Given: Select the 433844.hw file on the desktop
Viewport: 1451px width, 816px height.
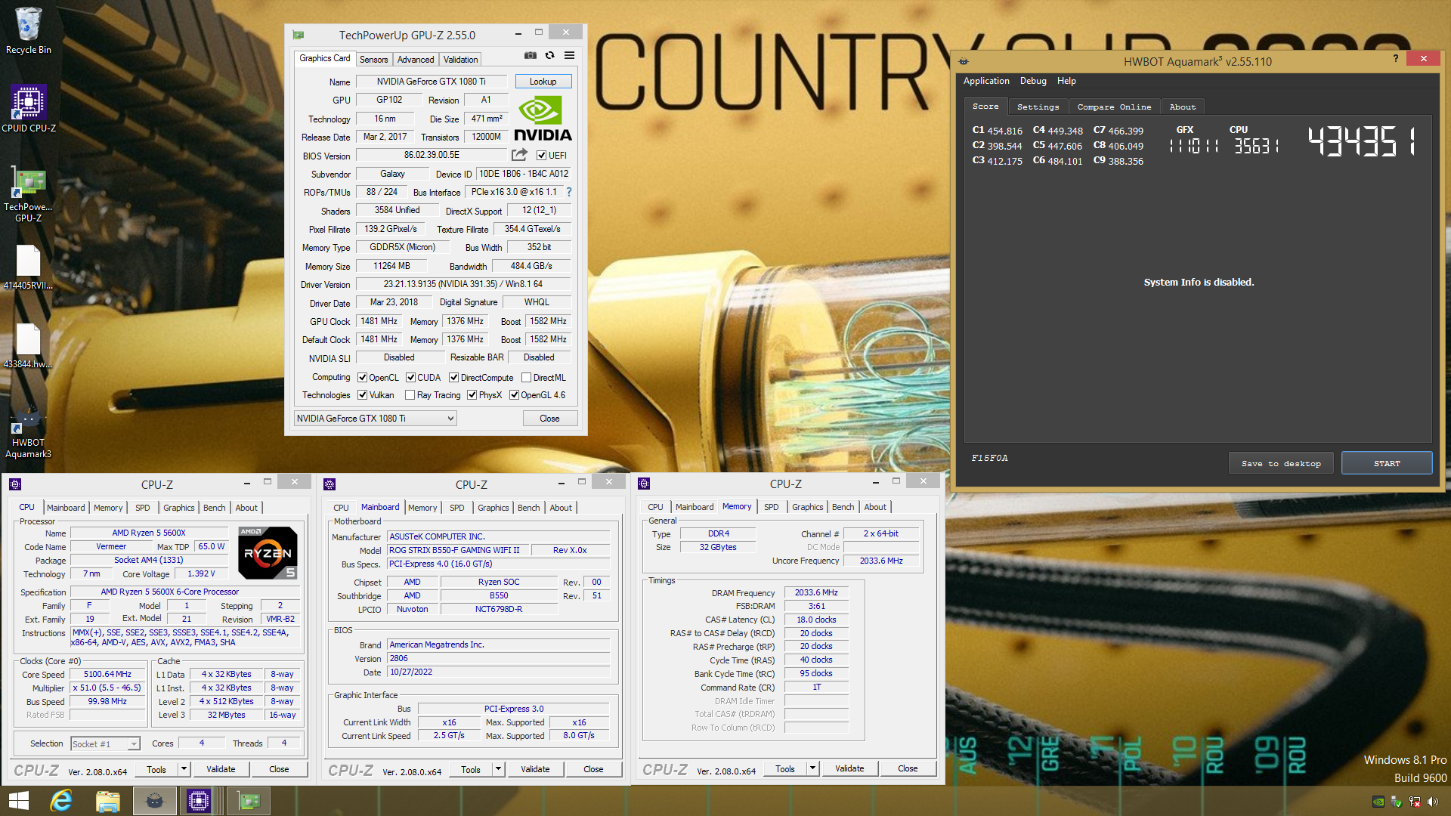Looking at the screenshot, I should pyautogui.click(x=28, y=347).
